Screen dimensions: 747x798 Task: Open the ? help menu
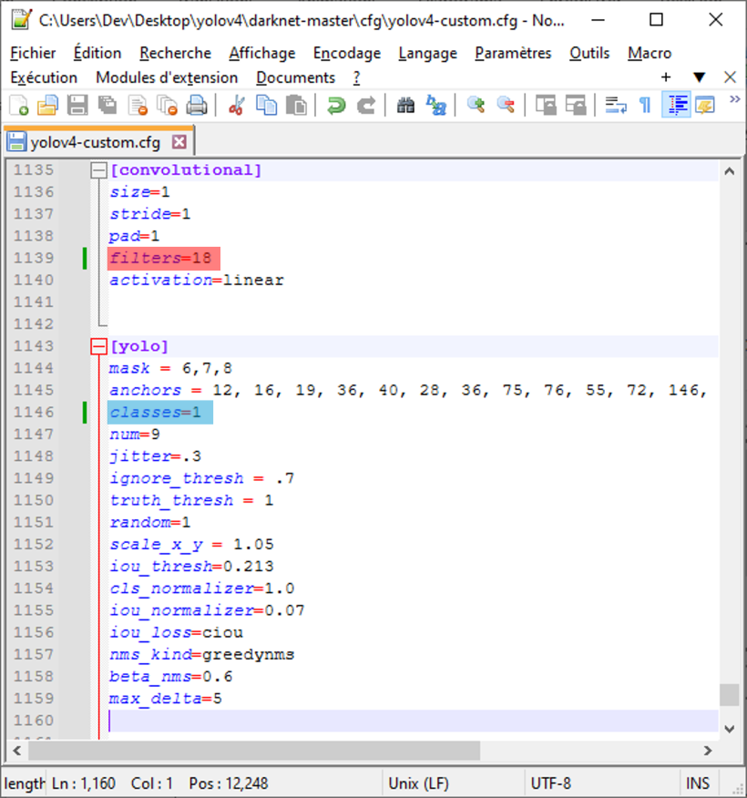[356, 77]
